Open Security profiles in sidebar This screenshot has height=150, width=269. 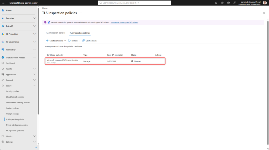point(13,91)
